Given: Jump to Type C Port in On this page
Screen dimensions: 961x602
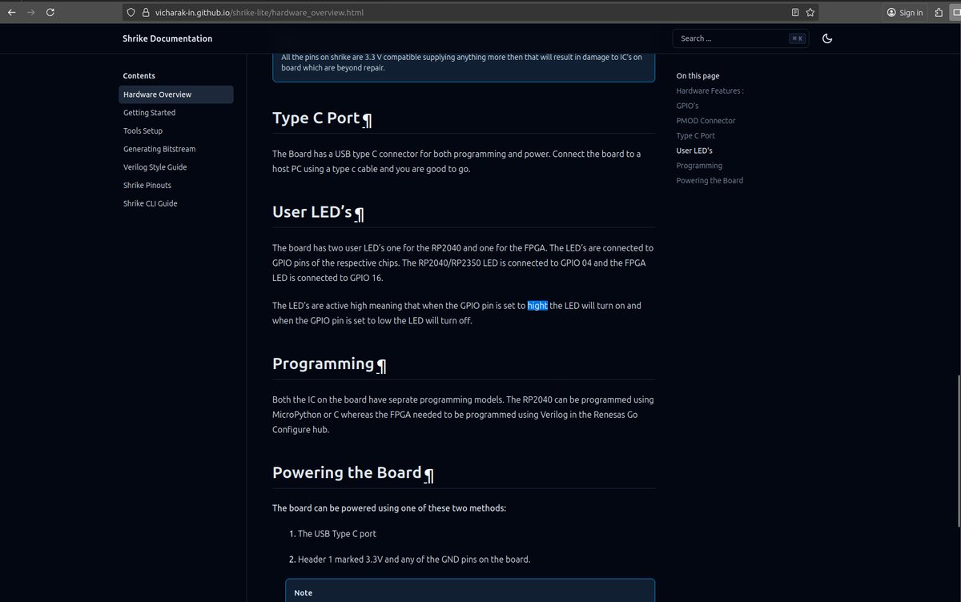Looking at the screenshot, I should click(695, 135).
